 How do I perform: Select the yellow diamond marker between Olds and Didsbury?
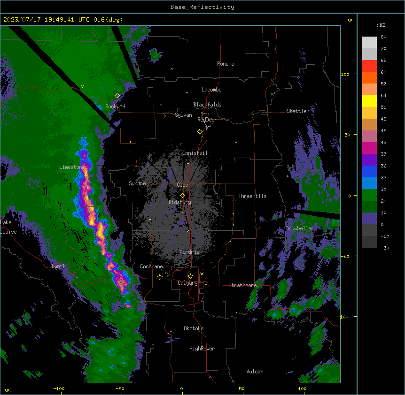(183, 196)
